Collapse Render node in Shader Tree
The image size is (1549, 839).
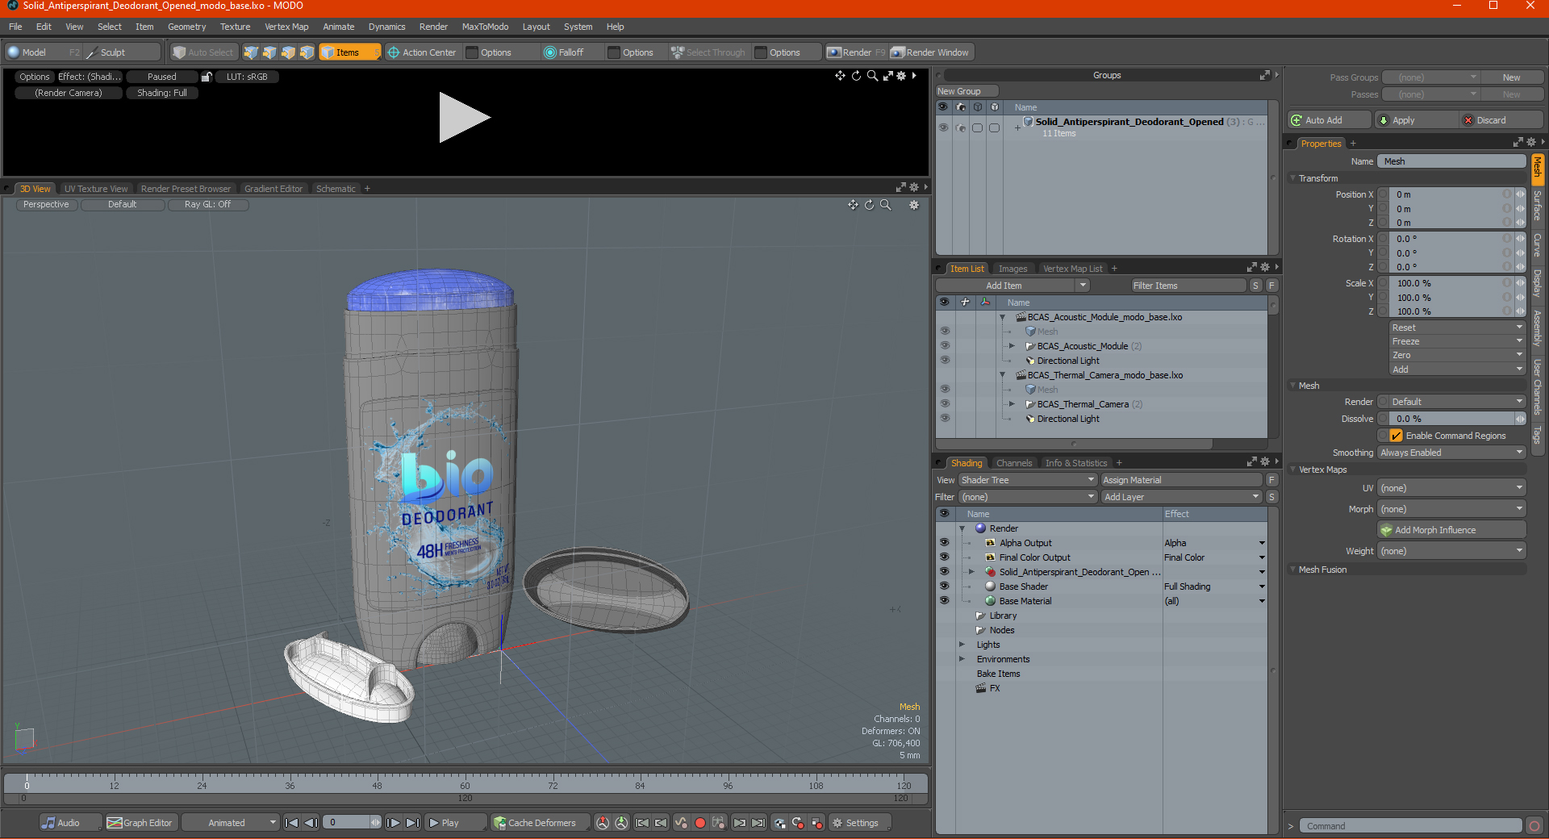click(x=962, y=528)
